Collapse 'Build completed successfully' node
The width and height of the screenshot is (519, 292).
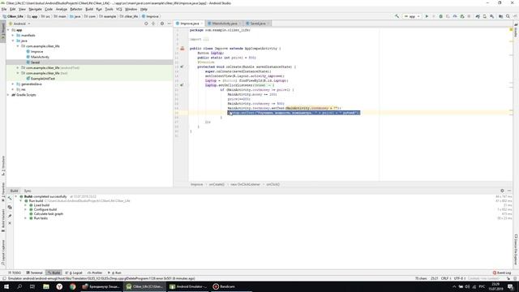click(16, 196)
